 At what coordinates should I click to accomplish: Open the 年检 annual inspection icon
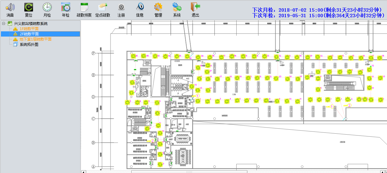65,7
